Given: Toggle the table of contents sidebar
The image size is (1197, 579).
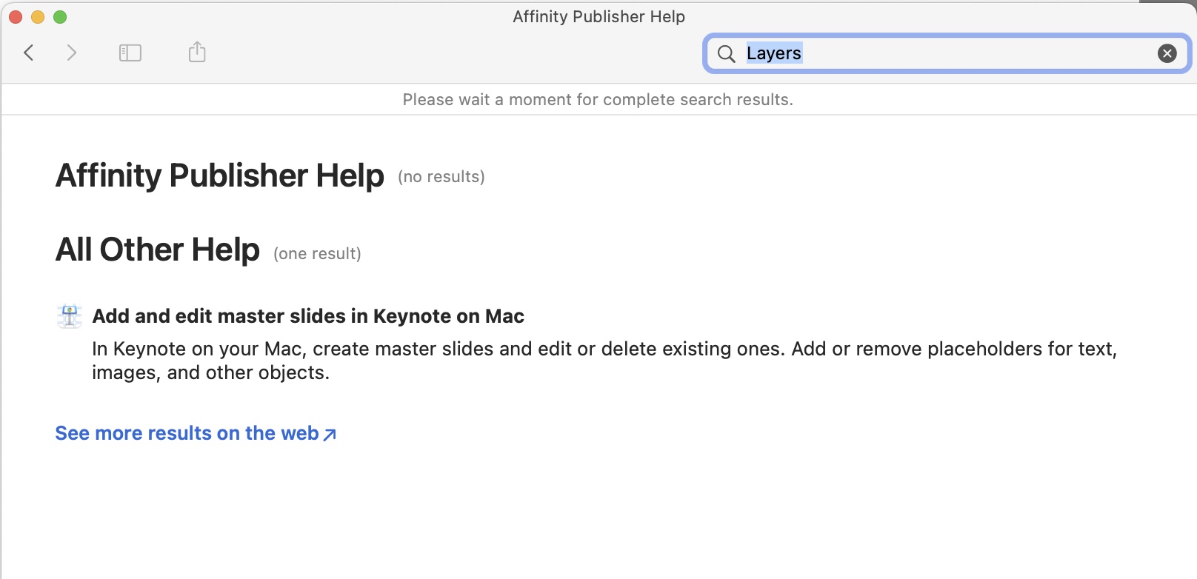Looking at the screenshot, I should [130, 53].
